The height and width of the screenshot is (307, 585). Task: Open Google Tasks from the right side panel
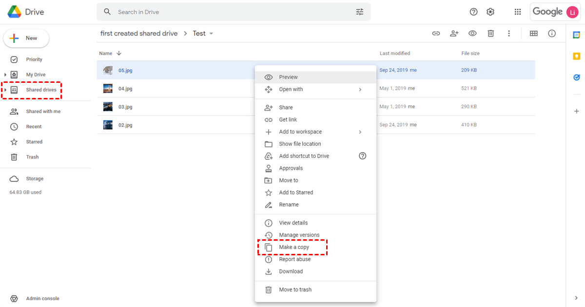tap(577, 77)
